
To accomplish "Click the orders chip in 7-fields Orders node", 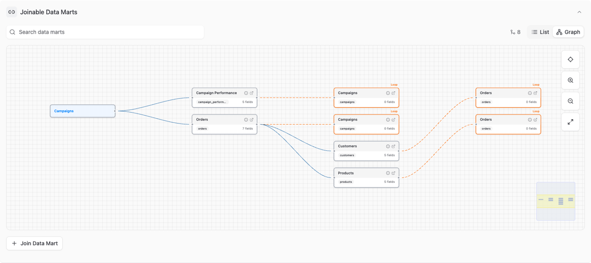I will coord(202,129).
